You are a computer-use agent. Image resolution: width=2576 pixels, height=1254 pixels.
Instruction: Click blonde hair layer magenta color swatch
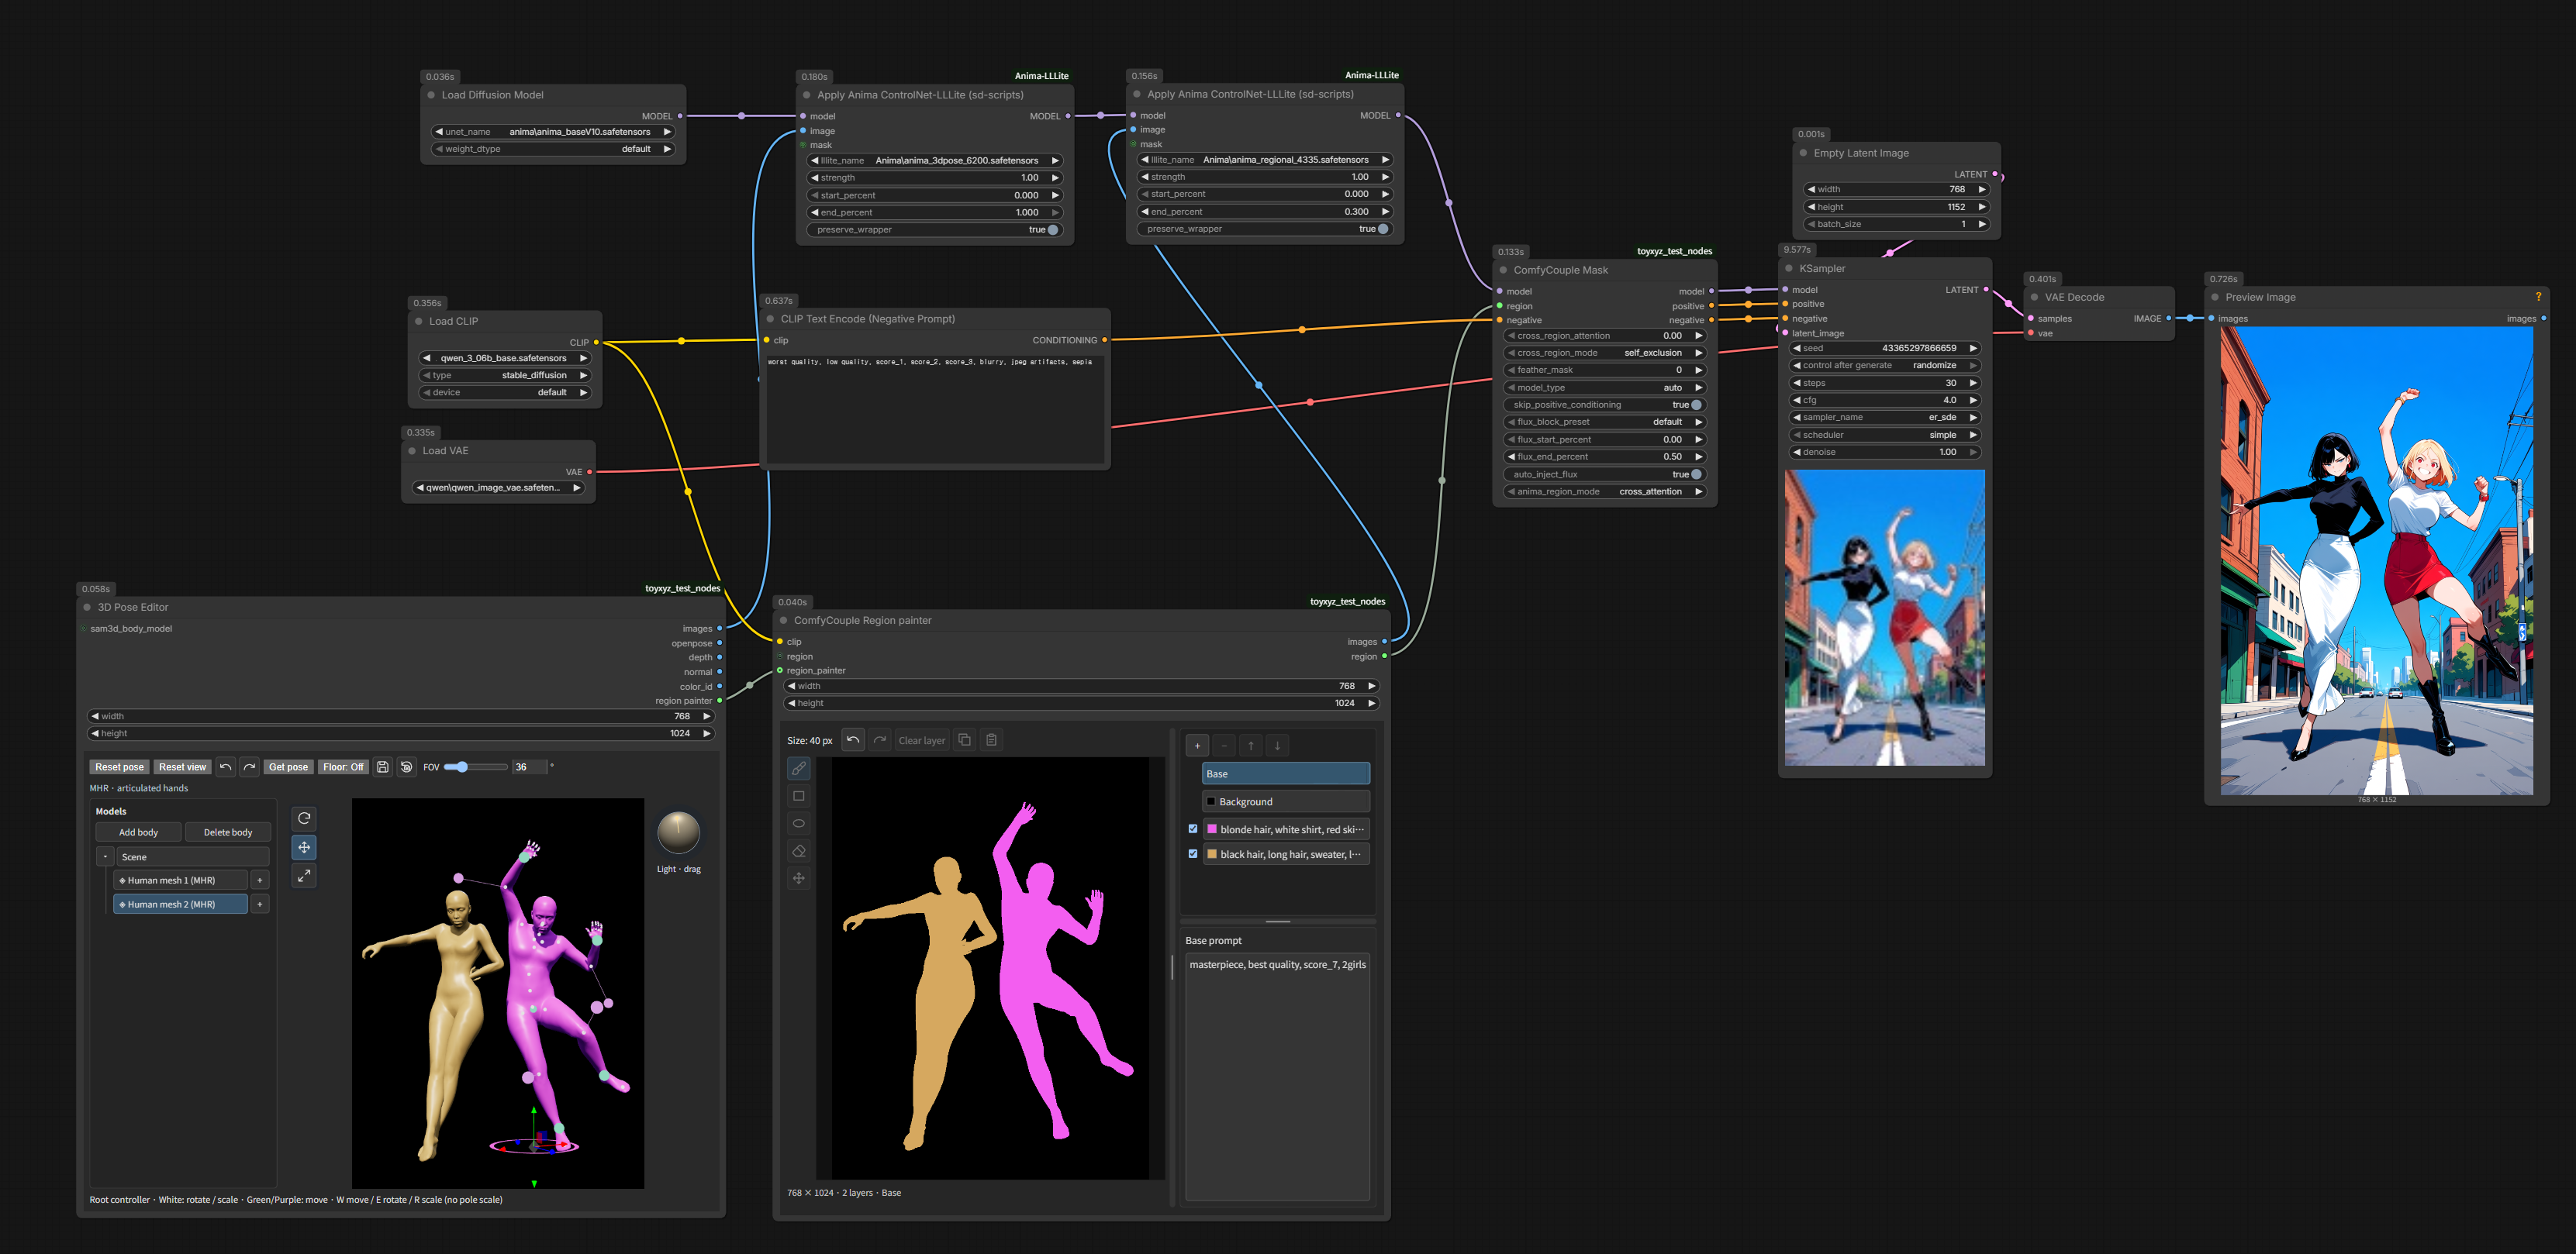1212,829
